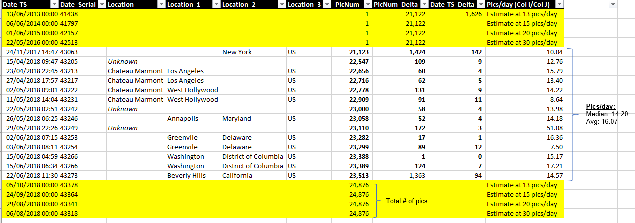
Task: Select the Maryland cell
Action: [x=253, y=119]
